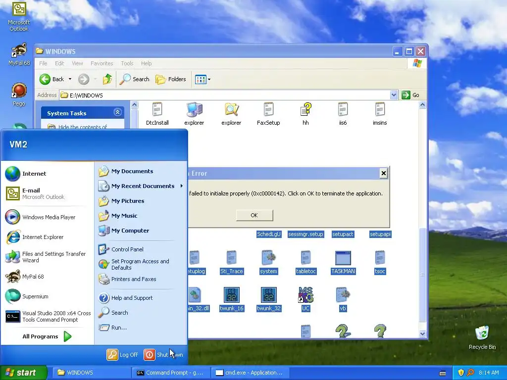Image resolution: width=507 pixels, height=380 pixels.
Task: Select the twunk_32 application icon
Action: coord(269,299)
